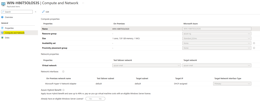
Task: Show info next to Azure Hybrid Benefit
Action: point(63,90)
